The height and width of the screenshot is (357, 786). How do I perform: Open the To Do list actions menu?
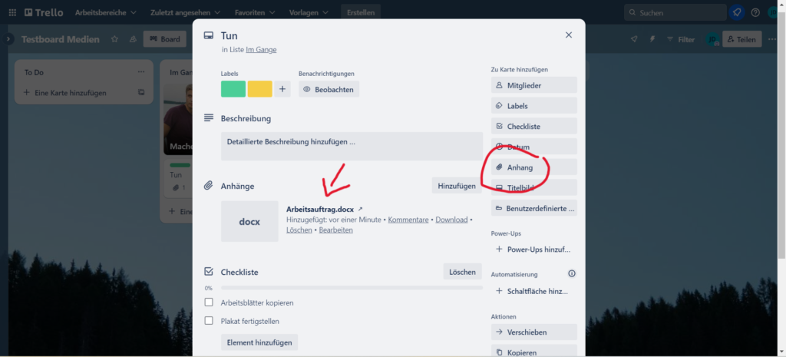(141, 72)
